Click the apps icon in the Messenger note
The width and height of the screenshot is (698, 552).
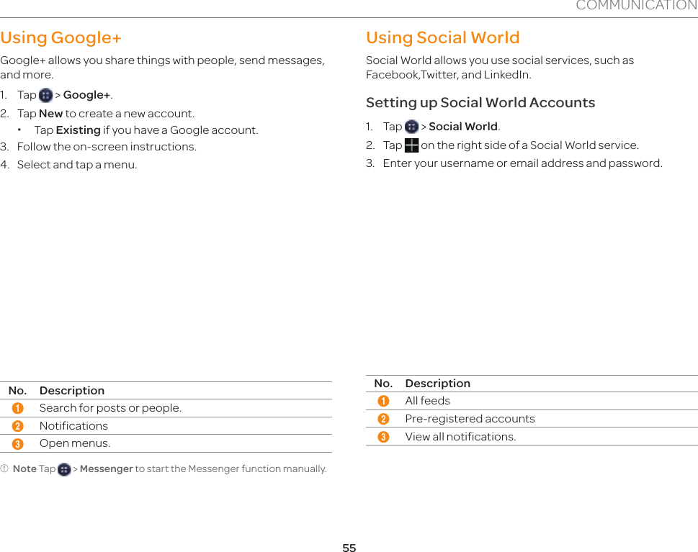pyautogui.click(x=64, y=469)
